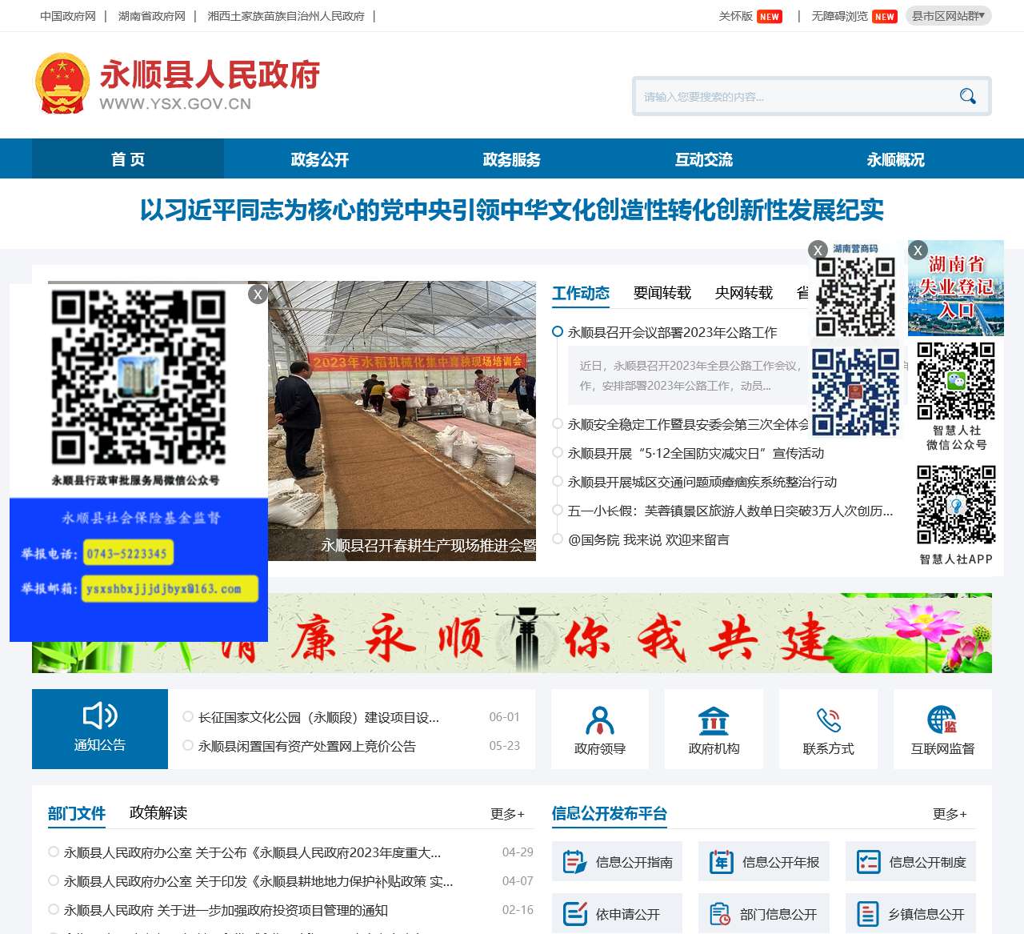Open news 永顺县开展城区交通问题顽瘴痼疾系统整治行动
Viewport: 1024px width, 934px height.
(702, 482)
